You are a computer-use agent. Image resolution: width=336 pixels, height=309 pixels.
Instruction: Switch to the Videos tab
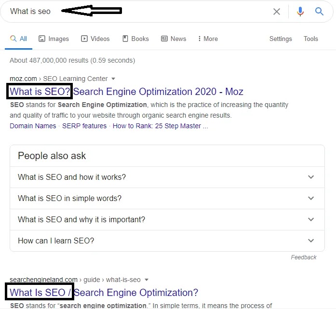point(95,39)
